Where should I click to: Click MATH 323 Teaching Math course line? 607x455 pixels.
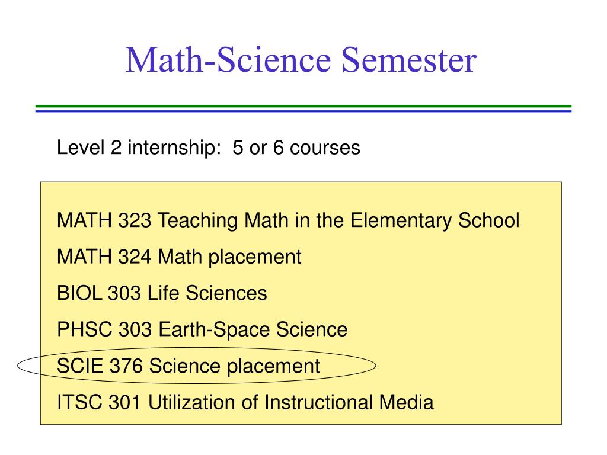[288, 220]
